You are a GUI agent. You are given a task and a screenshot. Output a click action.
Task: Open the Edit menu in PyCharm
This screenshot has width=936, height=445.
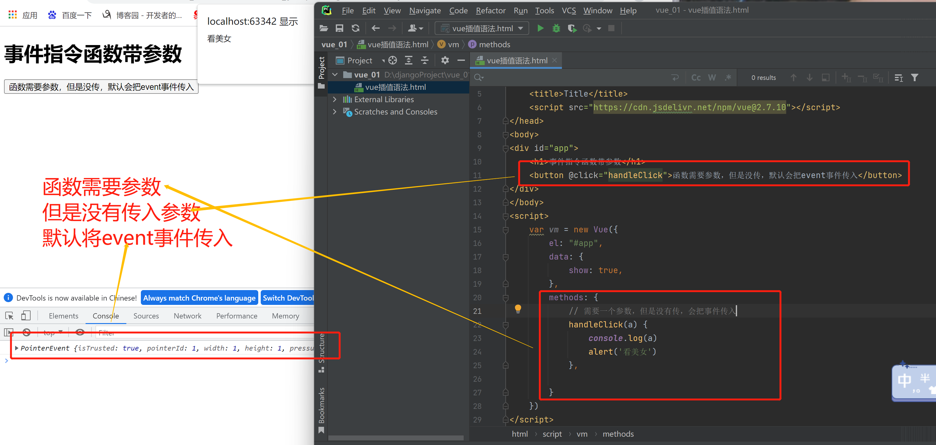click(x=369, y=10)
